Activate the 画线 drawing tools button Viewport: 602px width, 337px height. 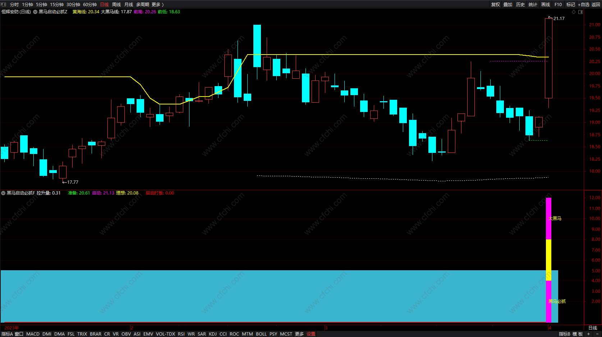546,4
